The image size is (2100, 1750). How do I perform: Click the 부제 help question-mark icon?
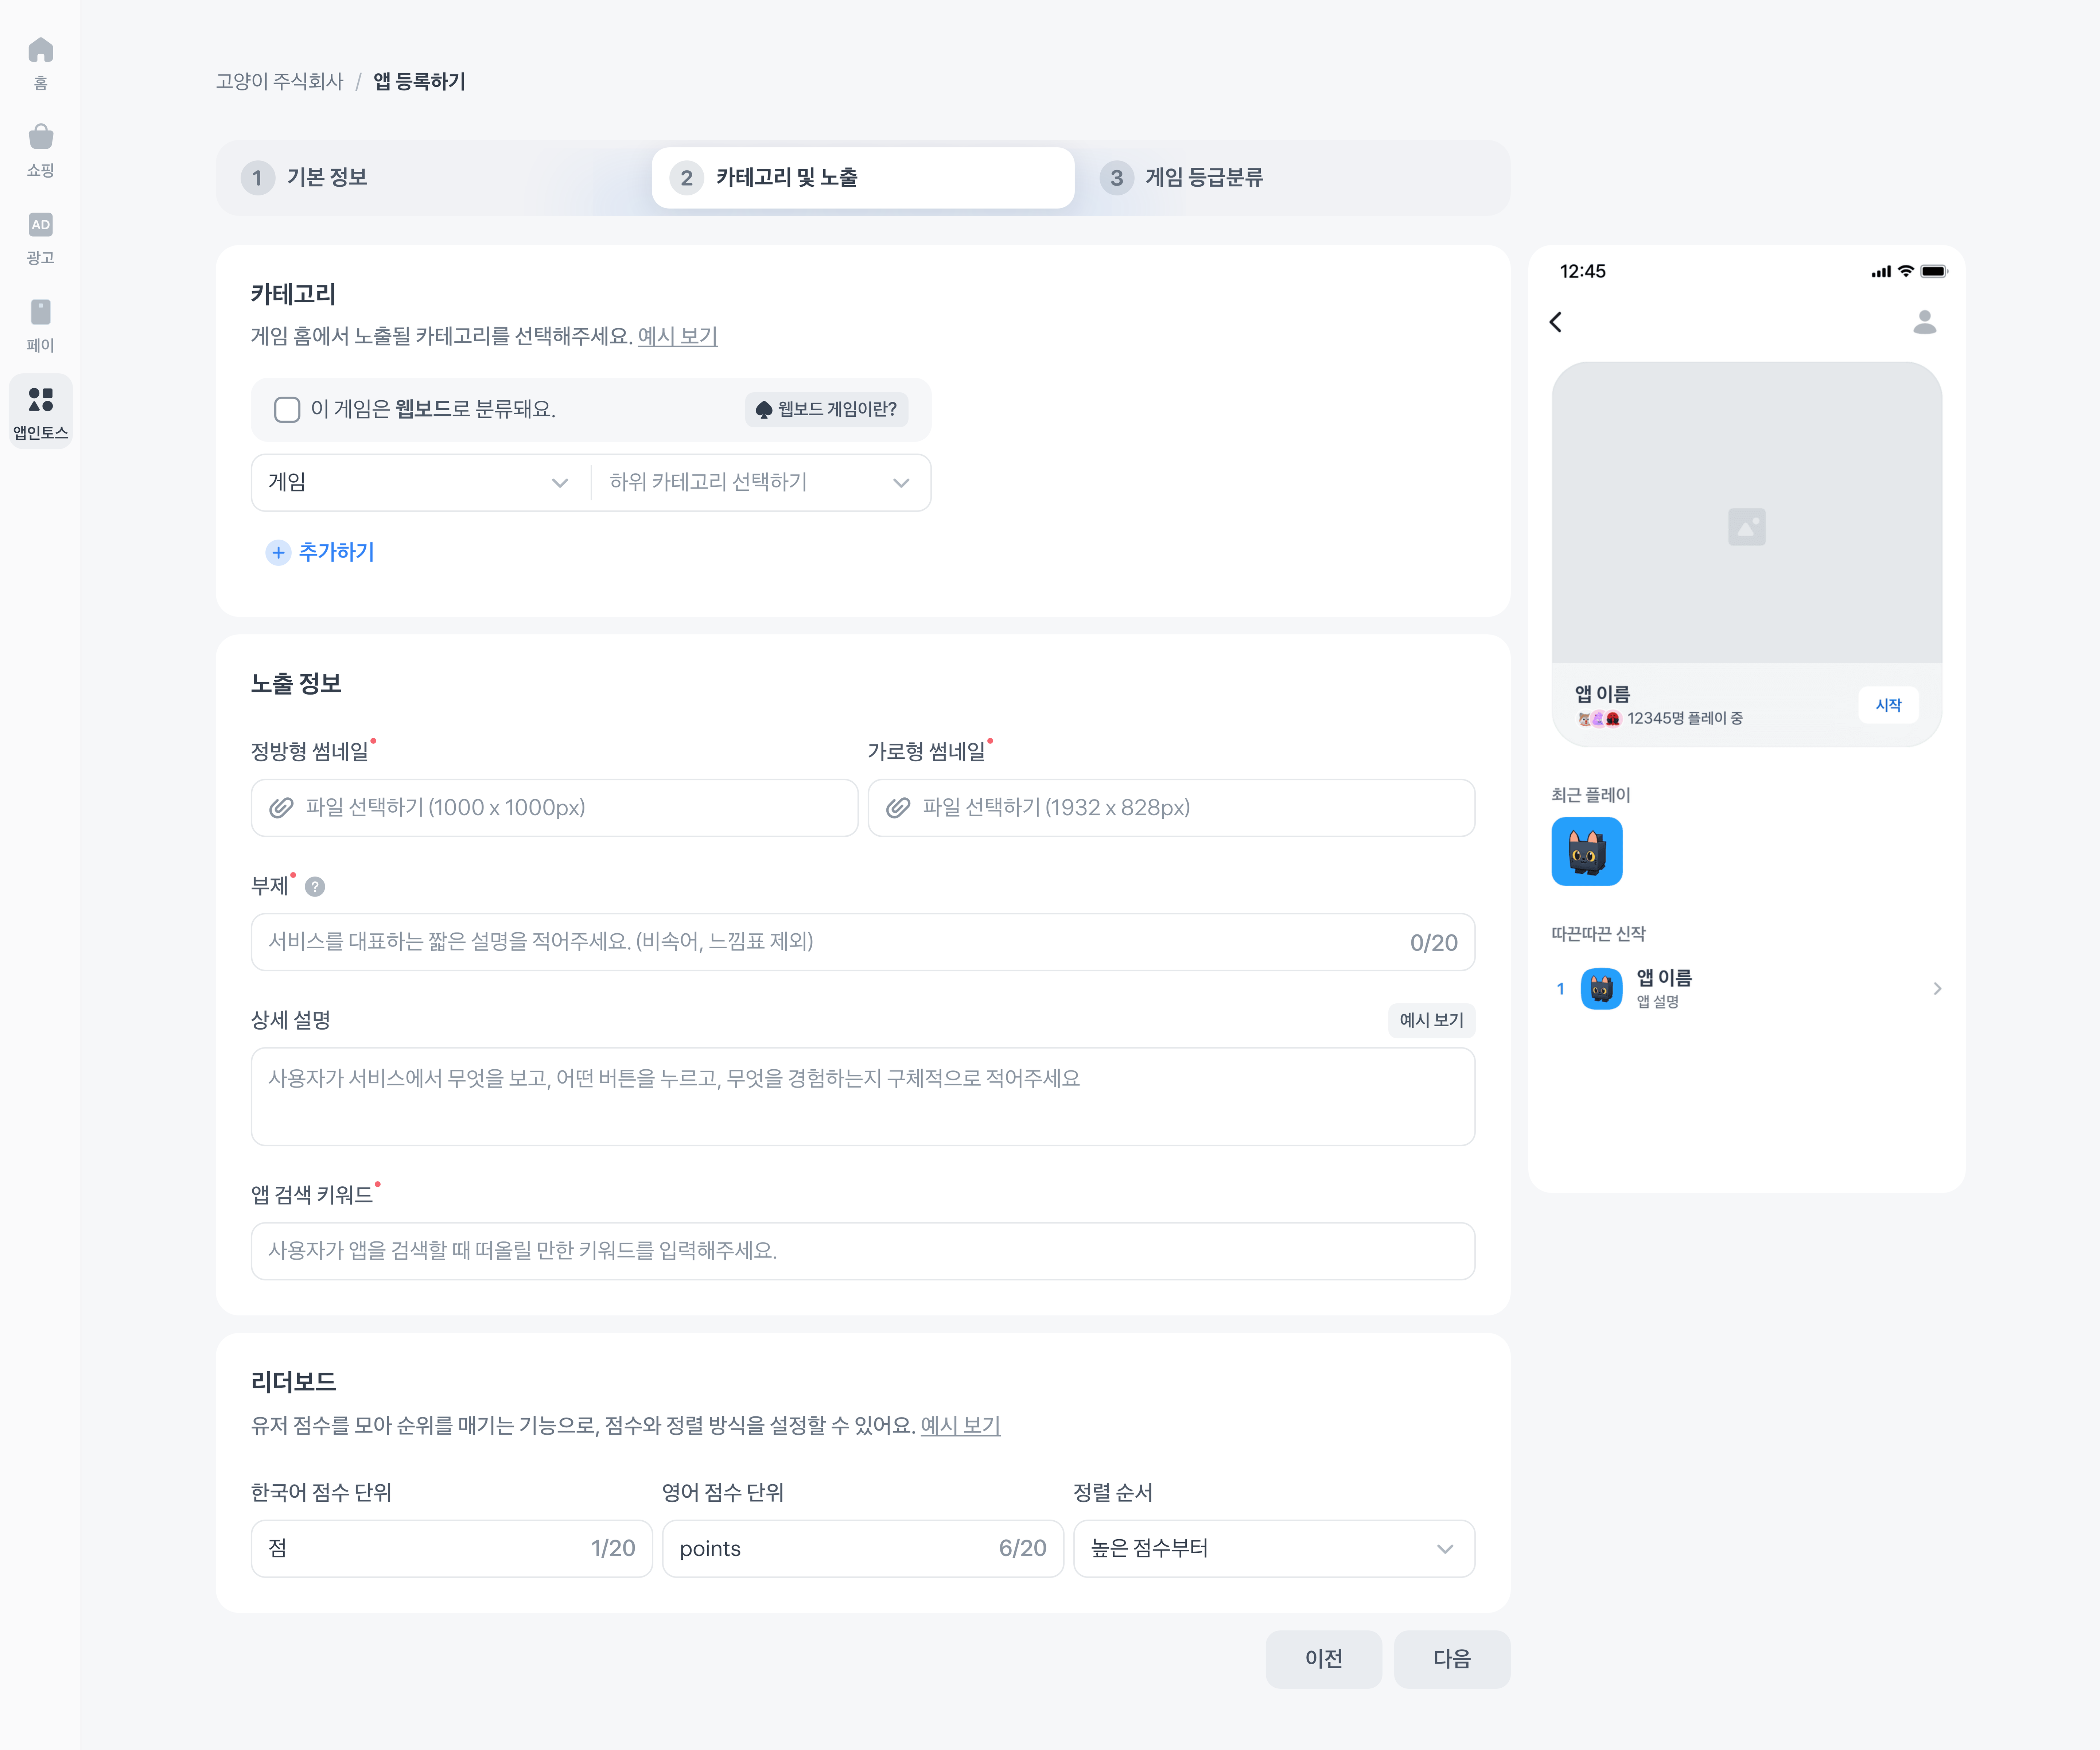[x=315, y=887]
